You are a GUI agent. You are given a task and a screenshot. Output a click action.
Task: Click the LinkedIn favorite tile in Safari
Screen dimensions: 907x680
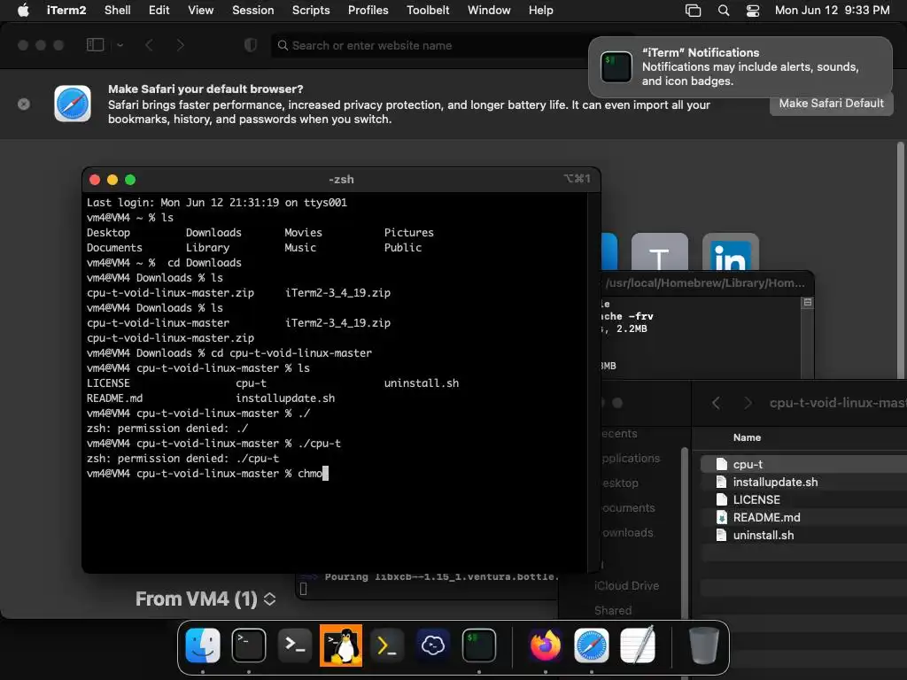(x=731, y=252)
